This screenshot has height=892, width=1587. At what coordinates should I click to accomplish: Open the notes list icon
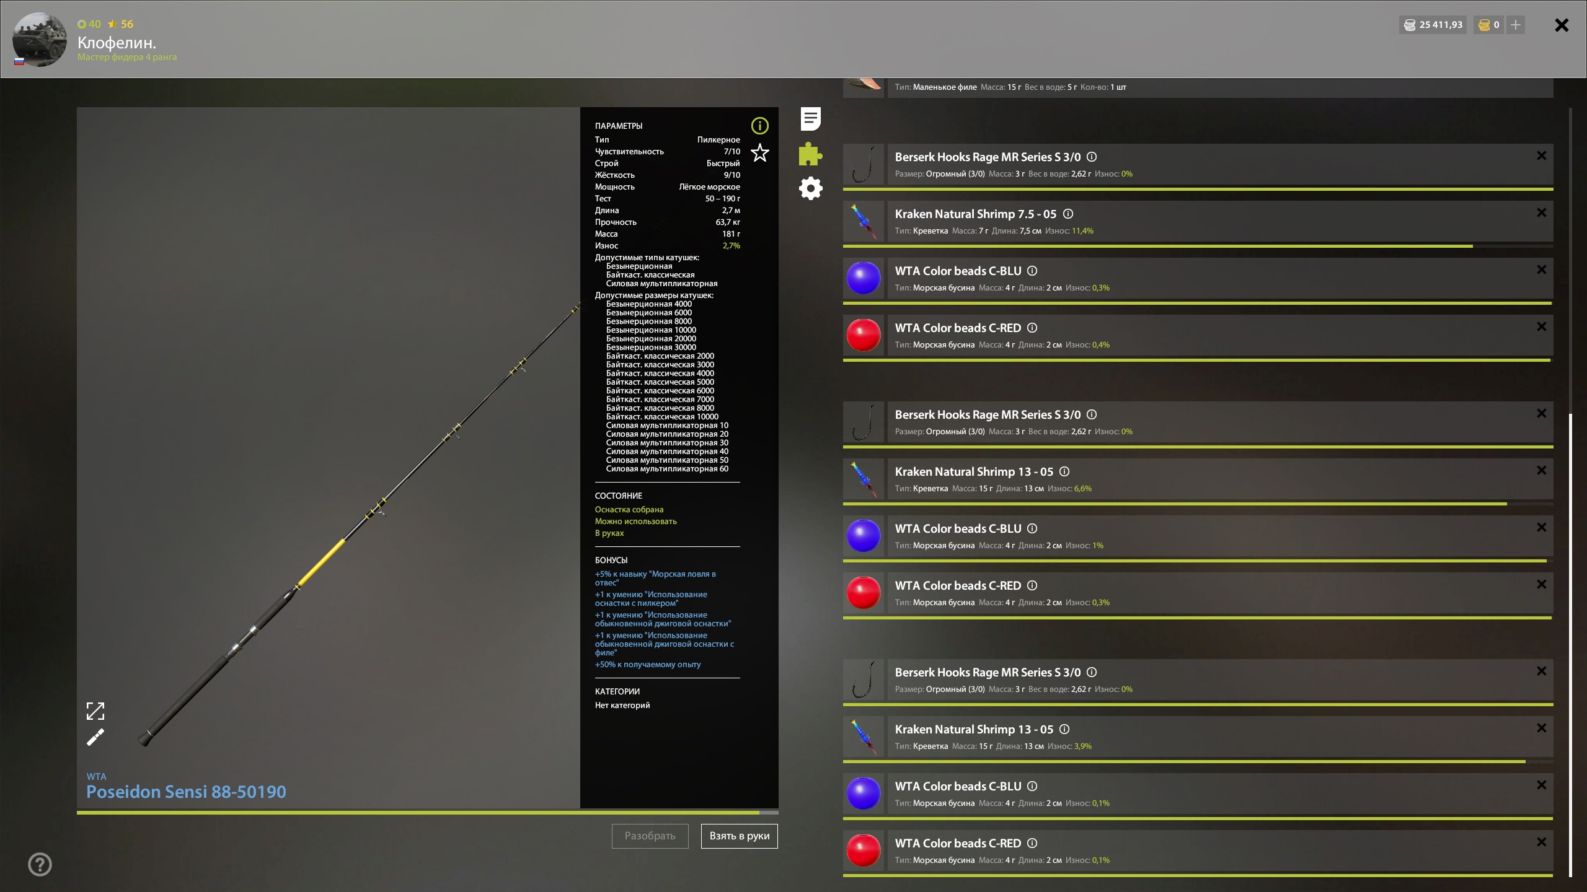tap(810, 118)
